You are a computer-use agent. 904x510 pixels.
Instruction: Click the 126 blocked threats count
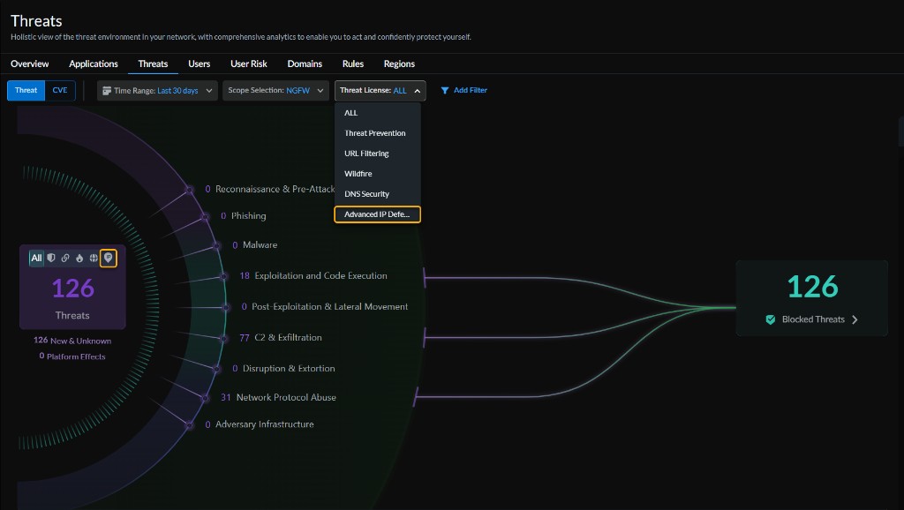812,287
